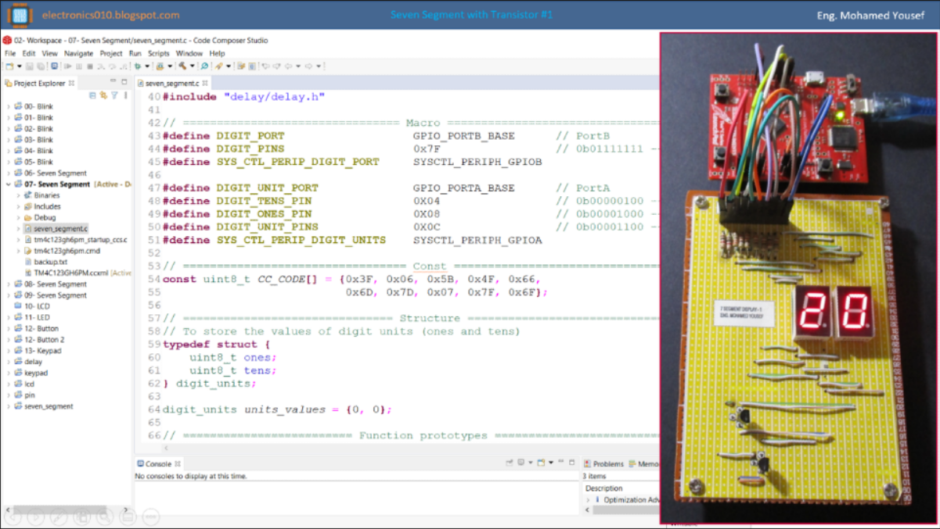Open the New toolbar dropdown arrow

[19, 66]
